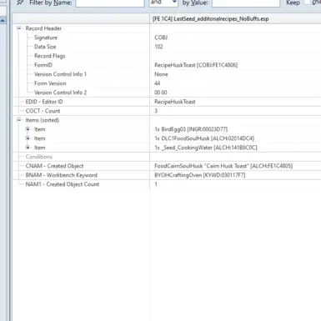321x321 pixels.
Task: Click the Version Control Info 2 value 00 00
Action: [161, 93]
